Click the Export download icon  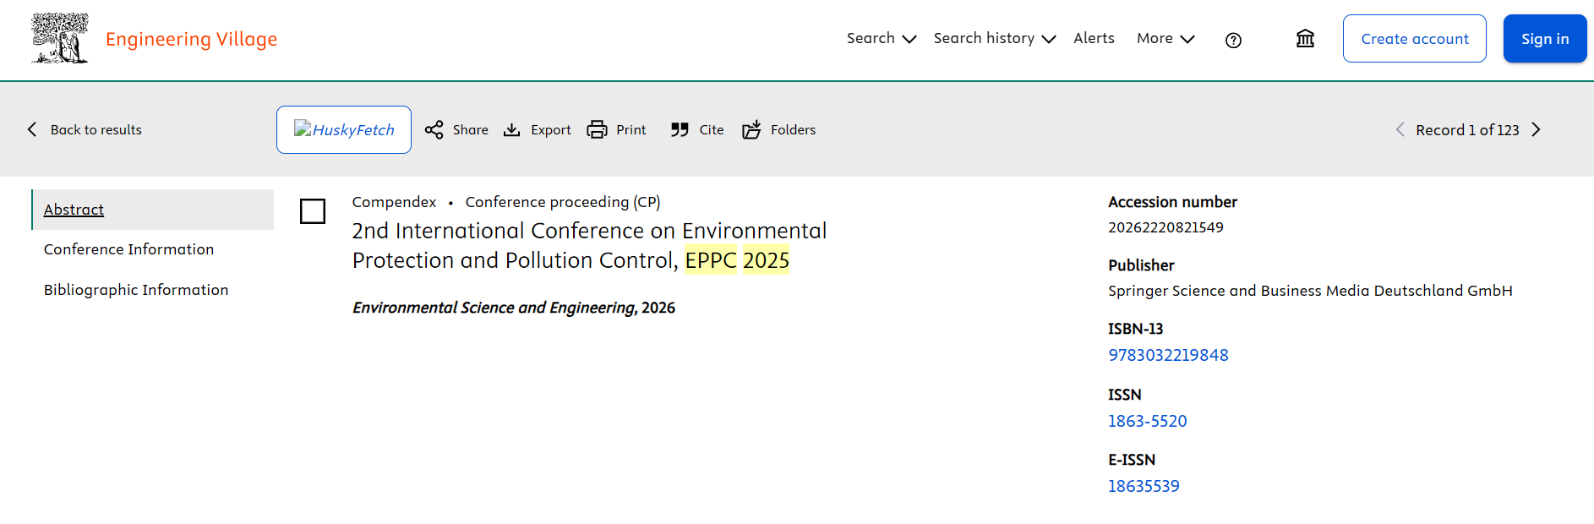pyautogui.click(x=511, y=129)
